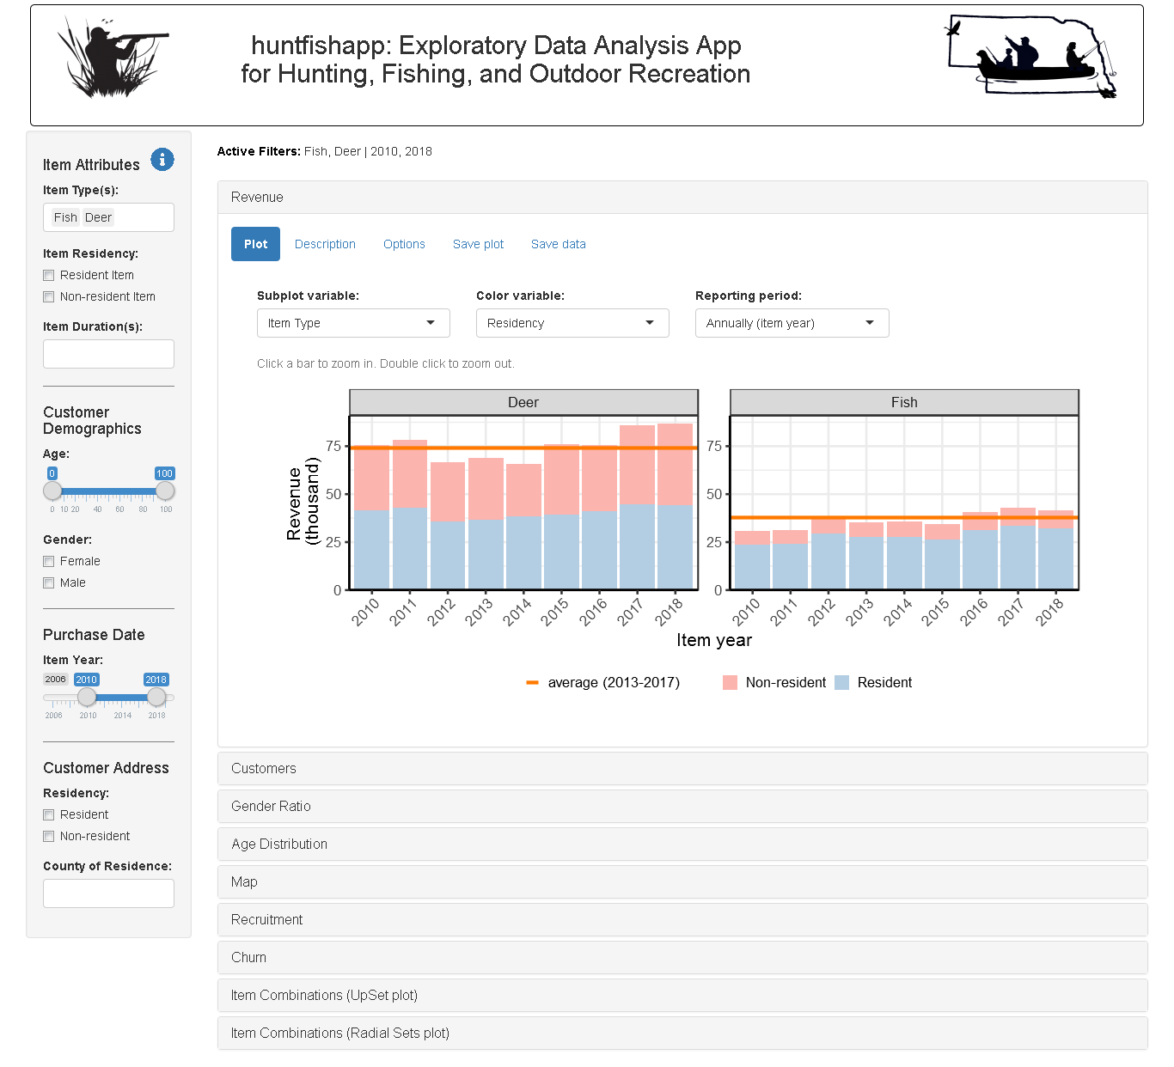The image size is (1174, 1067).
Task: Click the Item Year slider 2018 handle
Action: click(x=156, y=697)
